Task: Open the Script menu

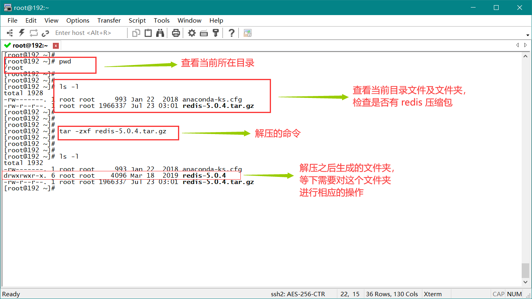Action: [137, 20]
